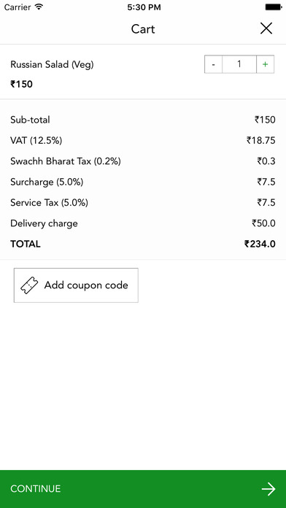Select the Russian Salad (Veg) item name

click(52, 65)
